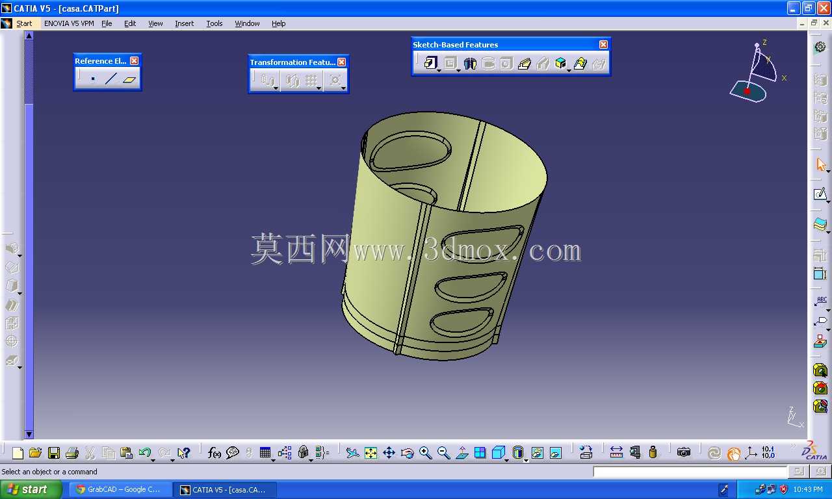The height and width of the screenshot is (499, 832).
Task: Expand the Pad variants dropdown arrow
Action: (x=439, y=70)
